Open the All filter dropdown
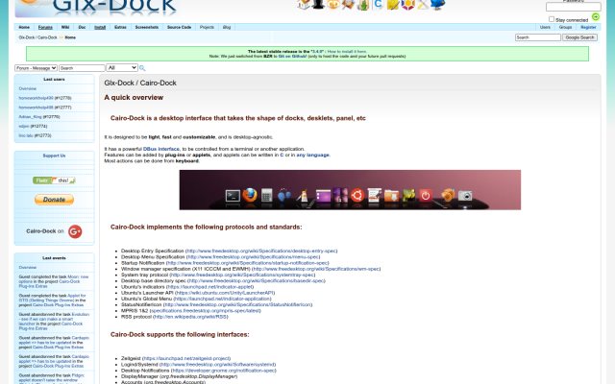 point(122,68)
